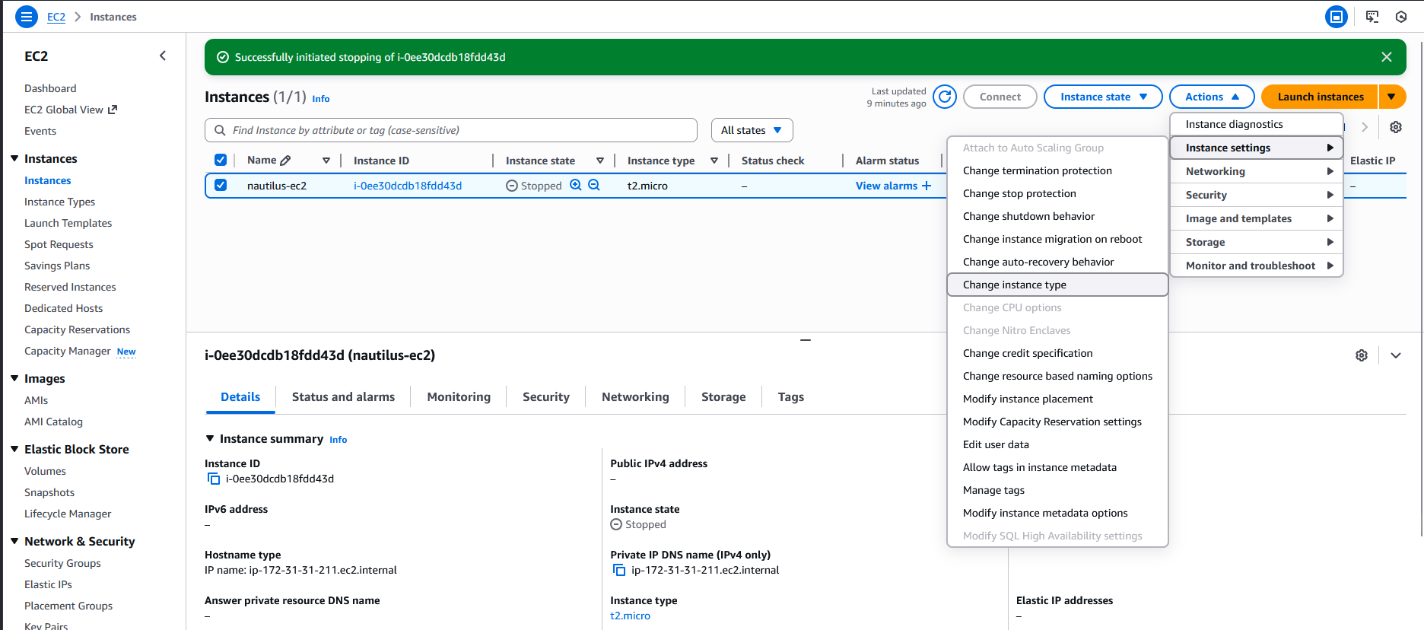The height and width of the screenshot is (630, 1424).
Task: Open instance ID i-0ee30dcdb18fdd43d link
Action: [408, 186]
